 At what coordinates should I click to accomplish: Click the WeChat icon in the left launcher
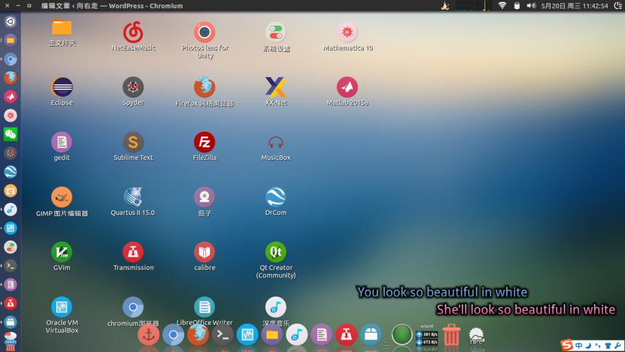tap(10, 134)
